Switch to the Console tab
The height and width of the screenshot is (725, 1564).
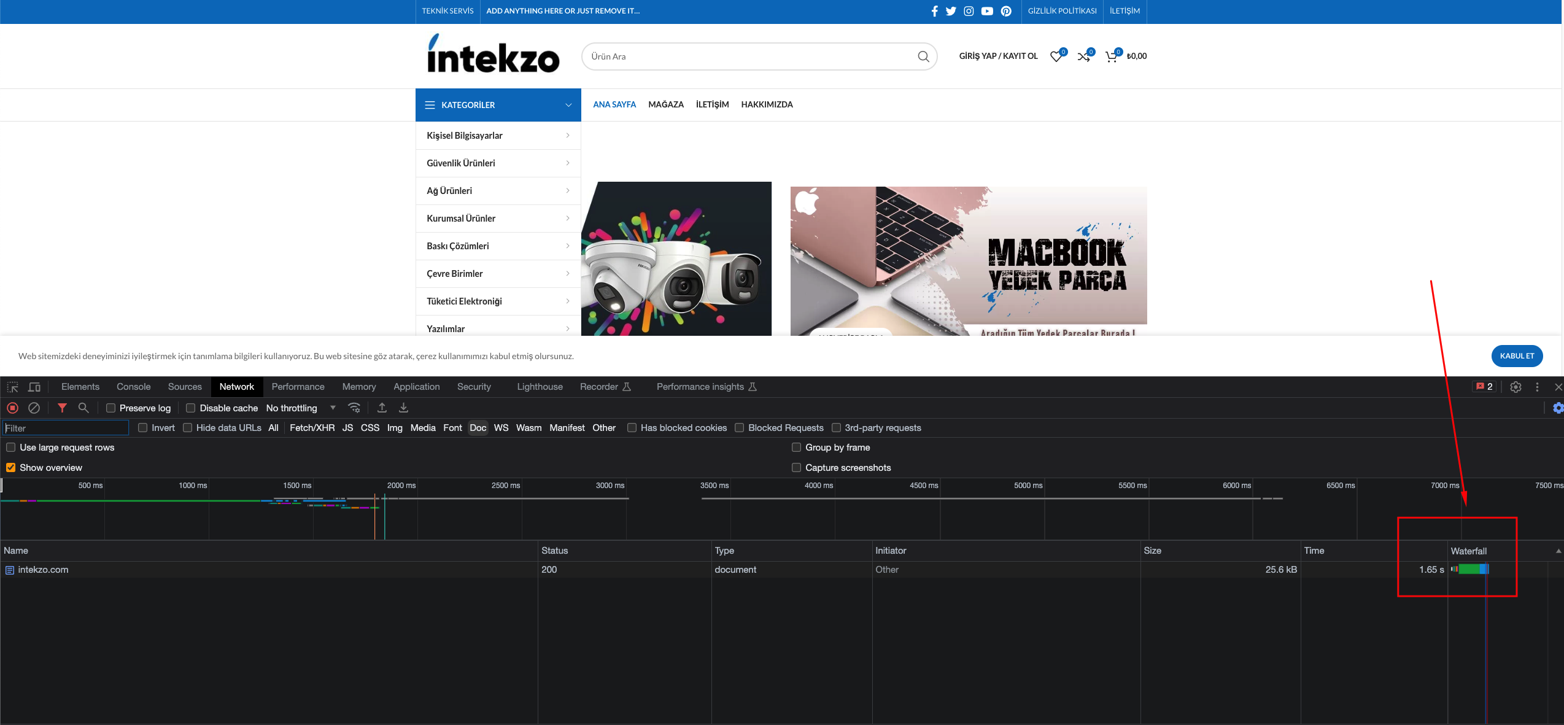pos(133,387)
